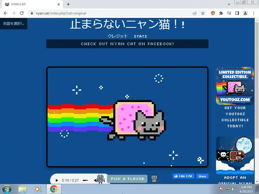Click the Facebook Like 4.2M button

pos(183,176)
